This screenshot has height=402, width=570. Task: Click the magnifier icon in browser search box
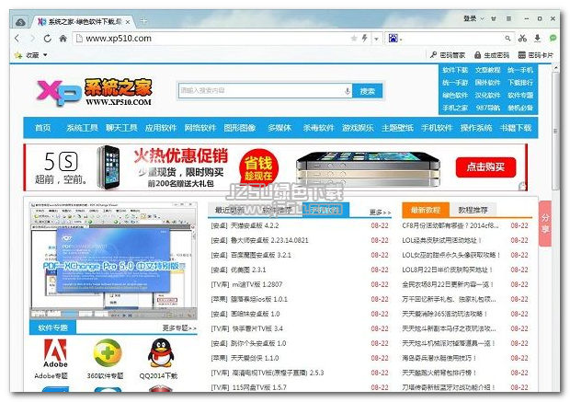pos(507,39)
